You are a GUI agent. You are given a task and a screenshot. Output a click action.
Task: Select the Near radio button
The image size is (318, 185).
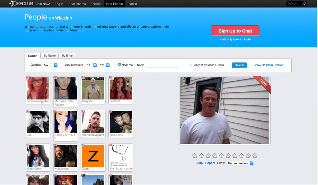coord(135,64)
